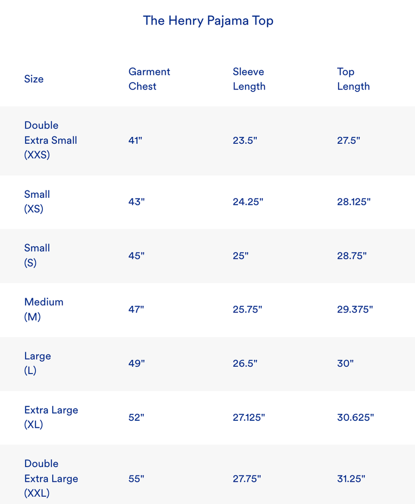Click the Garment Chest column header

point(149,79)
